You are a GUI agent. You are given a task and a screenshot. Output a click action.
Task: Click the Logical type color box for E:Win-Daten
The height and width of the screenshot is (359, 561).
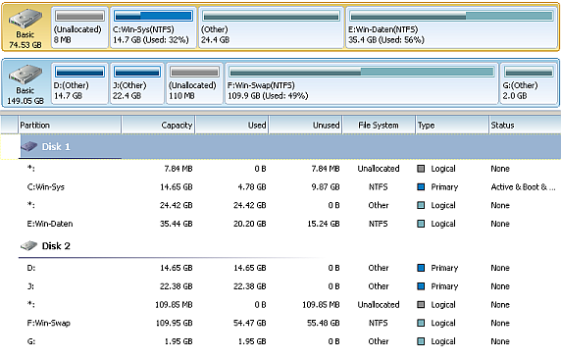tap(421, 224)
